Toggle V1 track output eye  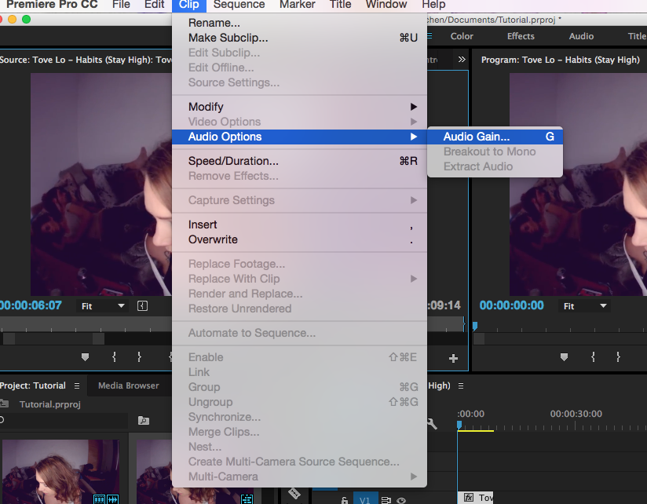401,500
